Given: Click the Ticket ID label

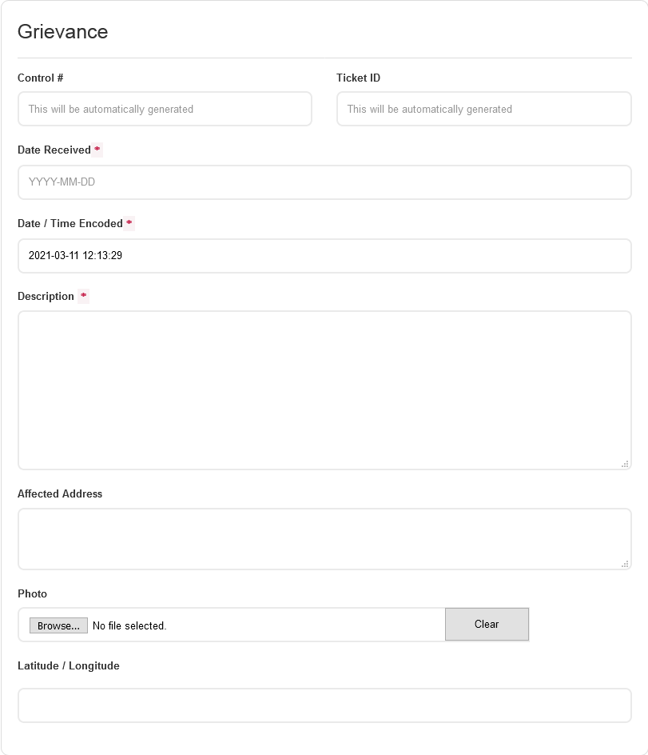Looking at the screenshot, I should click(358, 78).
